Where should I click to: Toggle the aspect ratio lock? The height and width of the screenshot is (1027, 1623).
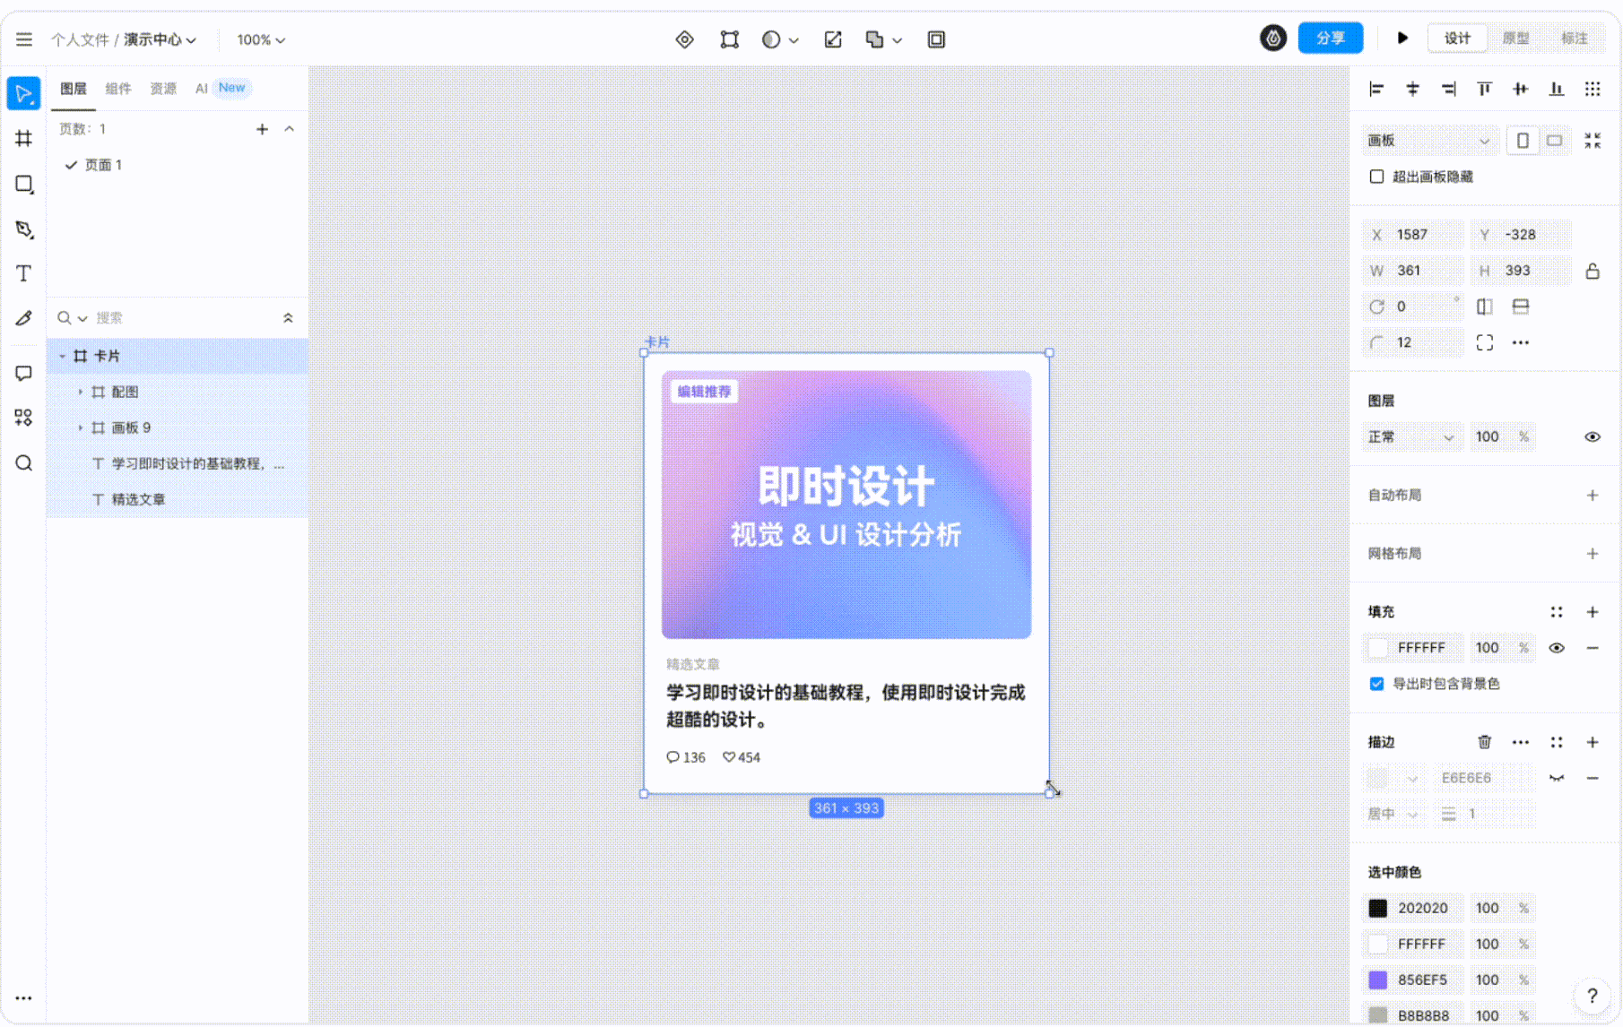pyautogui.click(x=1593, y=271)
